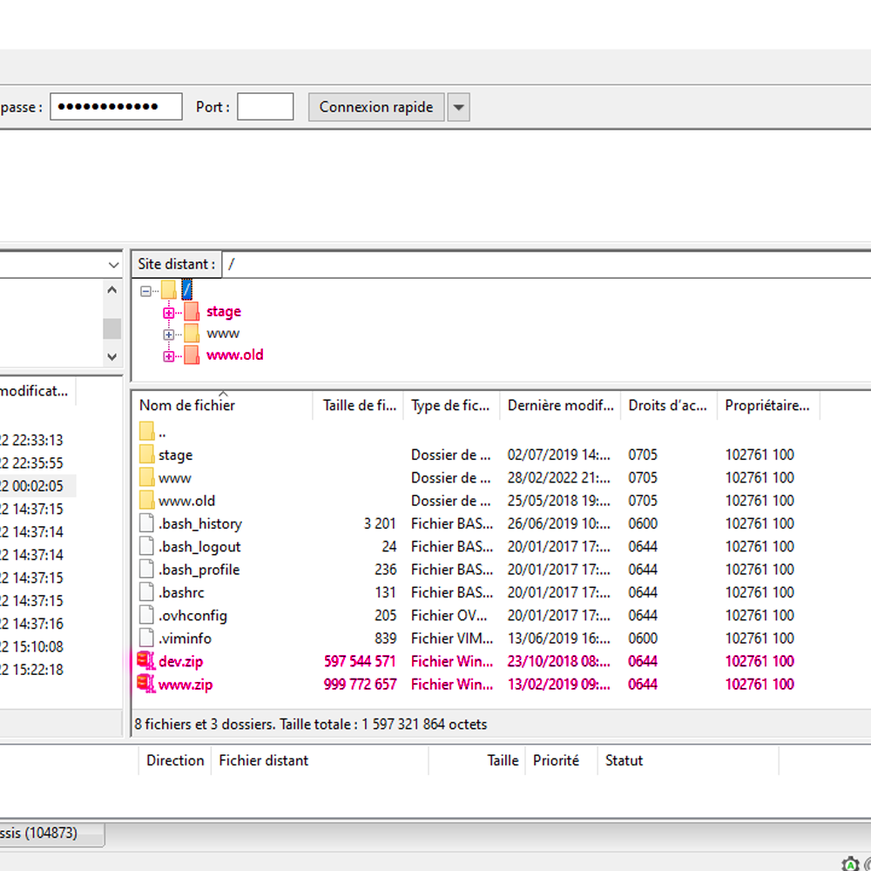Image resolution: width=871 pixels, height=871 pixels.
Task: Select the www.old tree item label
Action: coord(234,355)
